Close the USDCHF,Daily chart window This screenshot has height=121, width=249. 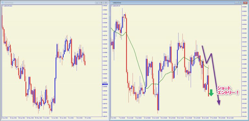[106, 3]
